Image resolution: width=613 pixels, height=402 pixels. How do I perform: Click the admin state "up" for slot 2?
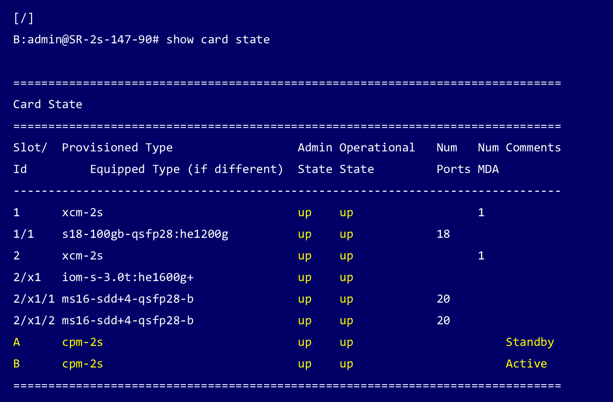click(305, 256)
